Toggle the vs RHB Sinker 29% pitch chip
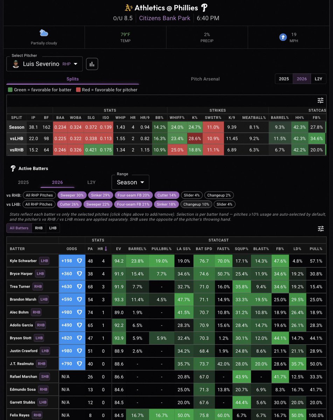Image resolution: width=333 pixels, height=420 pixels. coord(100,195)
